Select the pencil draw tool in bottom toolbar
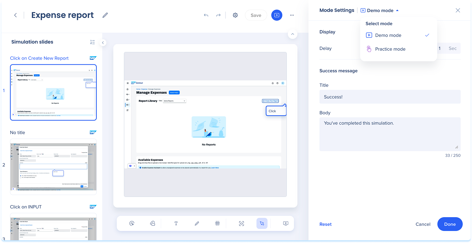The width and height of the screenshot is (472, 243). coord(197,223)
